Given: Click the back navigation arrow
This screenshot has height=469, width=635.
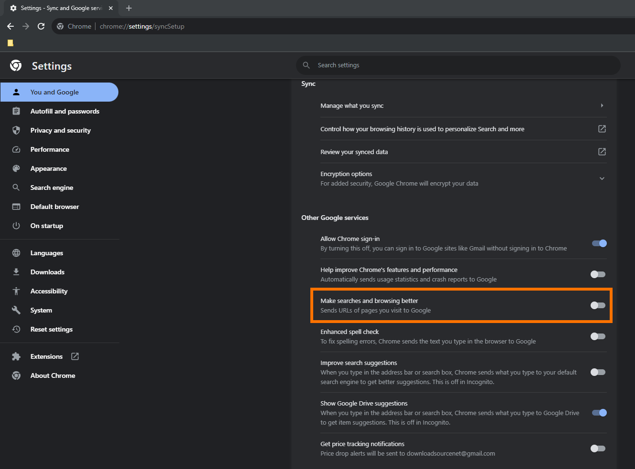Looking at the screenshot, I should coord(11,26).
